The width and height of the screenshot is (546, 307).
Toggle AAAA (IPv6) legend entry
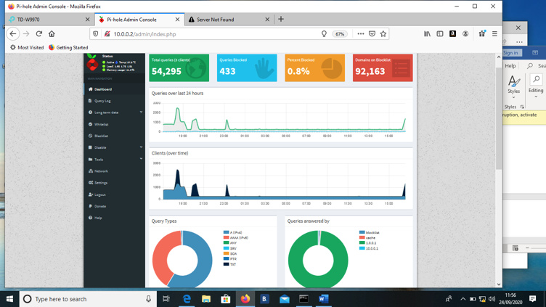click(238, 238)
